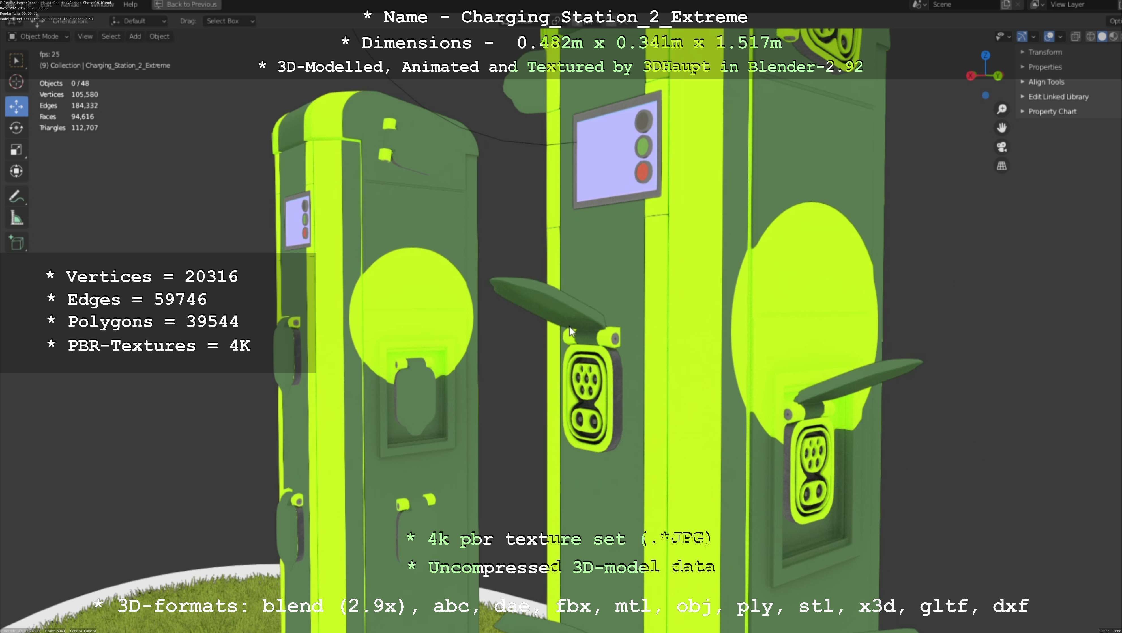Click the X axis on navigation gizmo
The width and height of the screenshot is (1122, 633).
970,76
